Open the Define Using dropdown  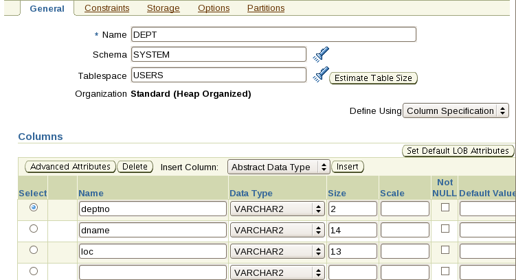[x=456, y=110]
